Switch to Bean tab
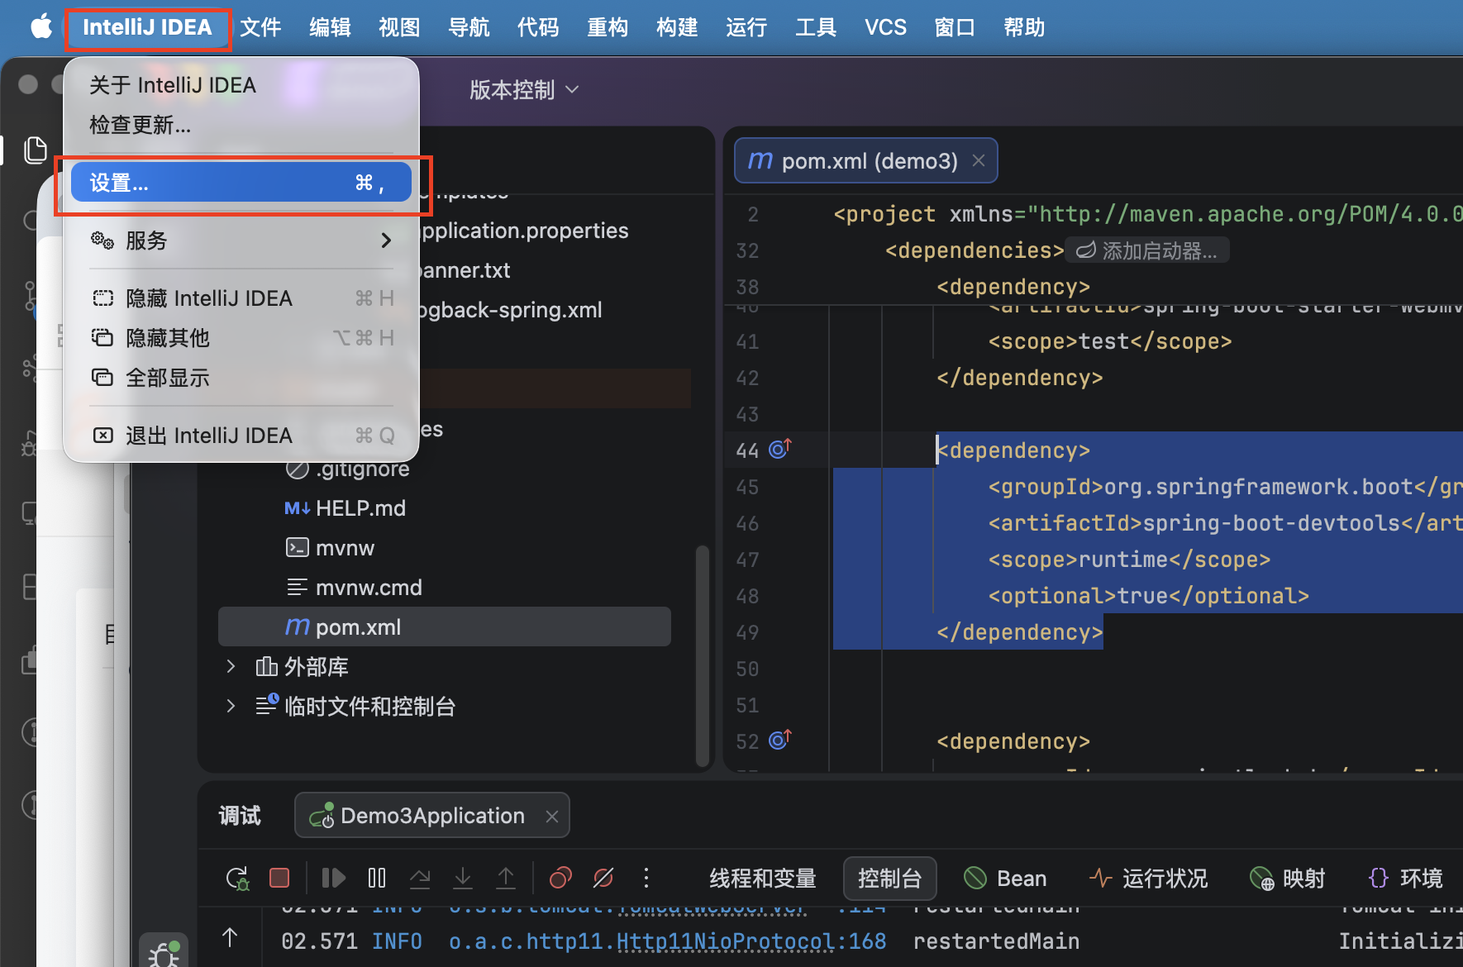This screenshot has width=1463, height=967. click(1005, 878)
